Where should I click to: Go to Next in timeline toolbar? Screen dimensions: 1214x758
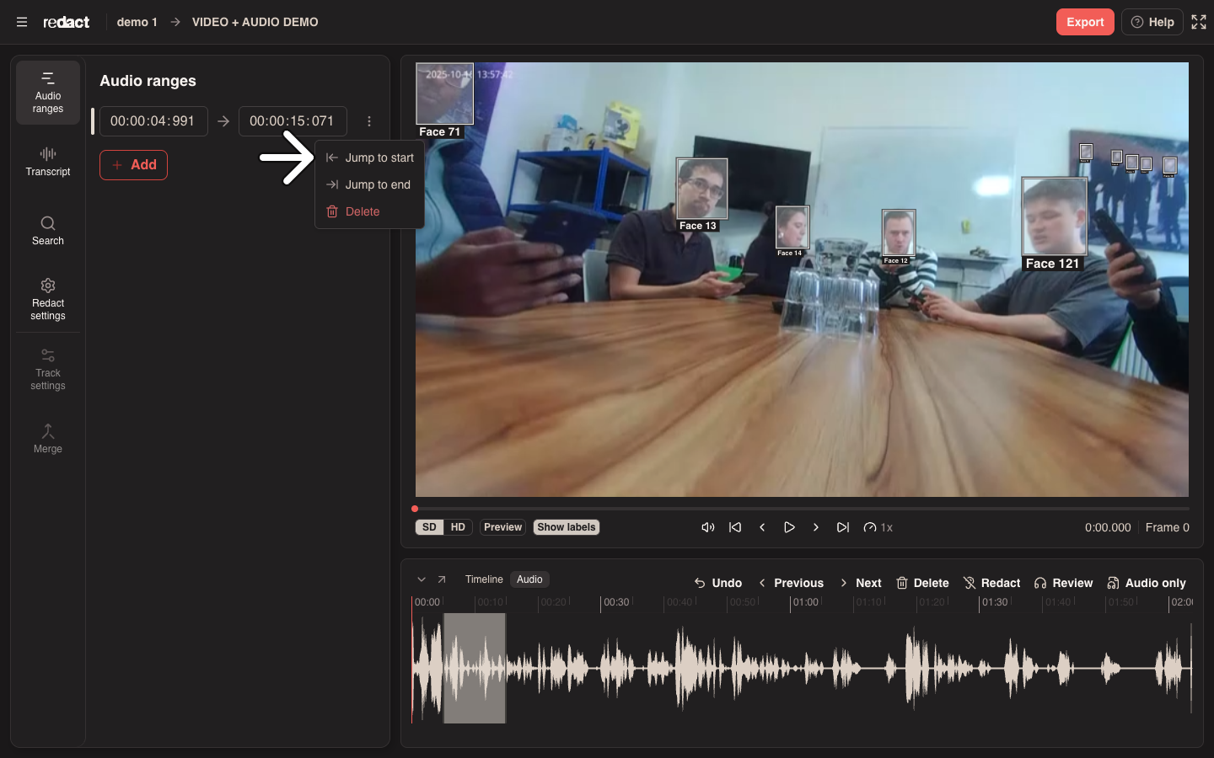[861, 583]
